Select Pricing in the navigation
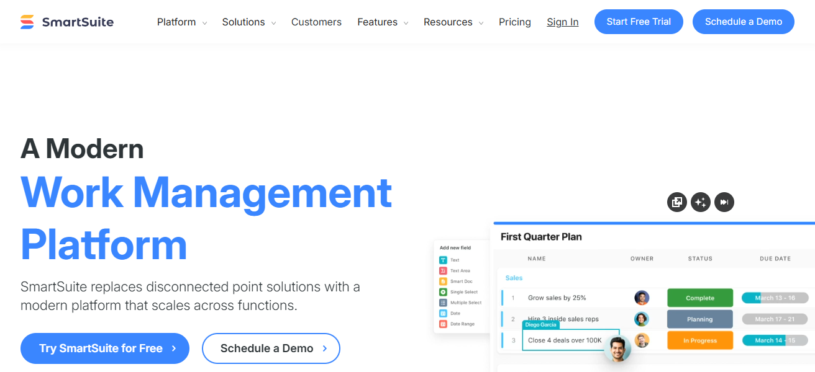The width and height of the screenshot is (815, 372). [x=514, y=22]
